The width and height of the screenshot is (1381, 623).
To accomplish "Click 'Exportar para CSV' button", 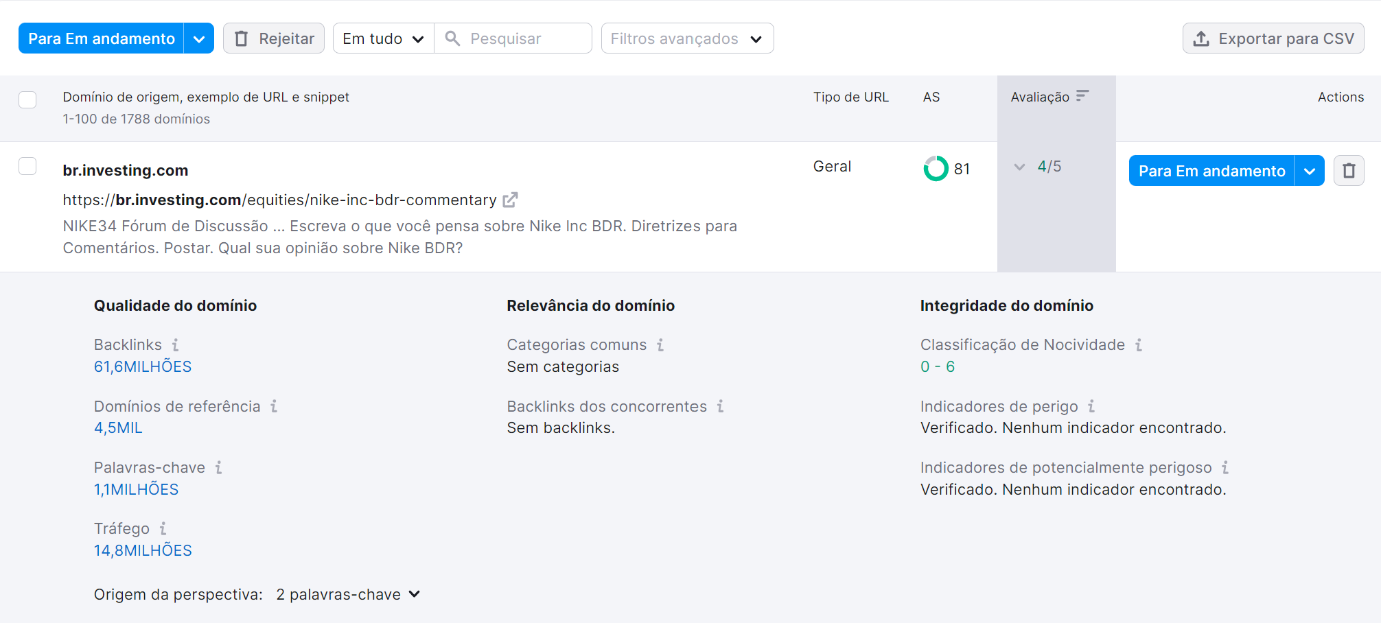I will pyautogui.click(x=1273, y=38).
